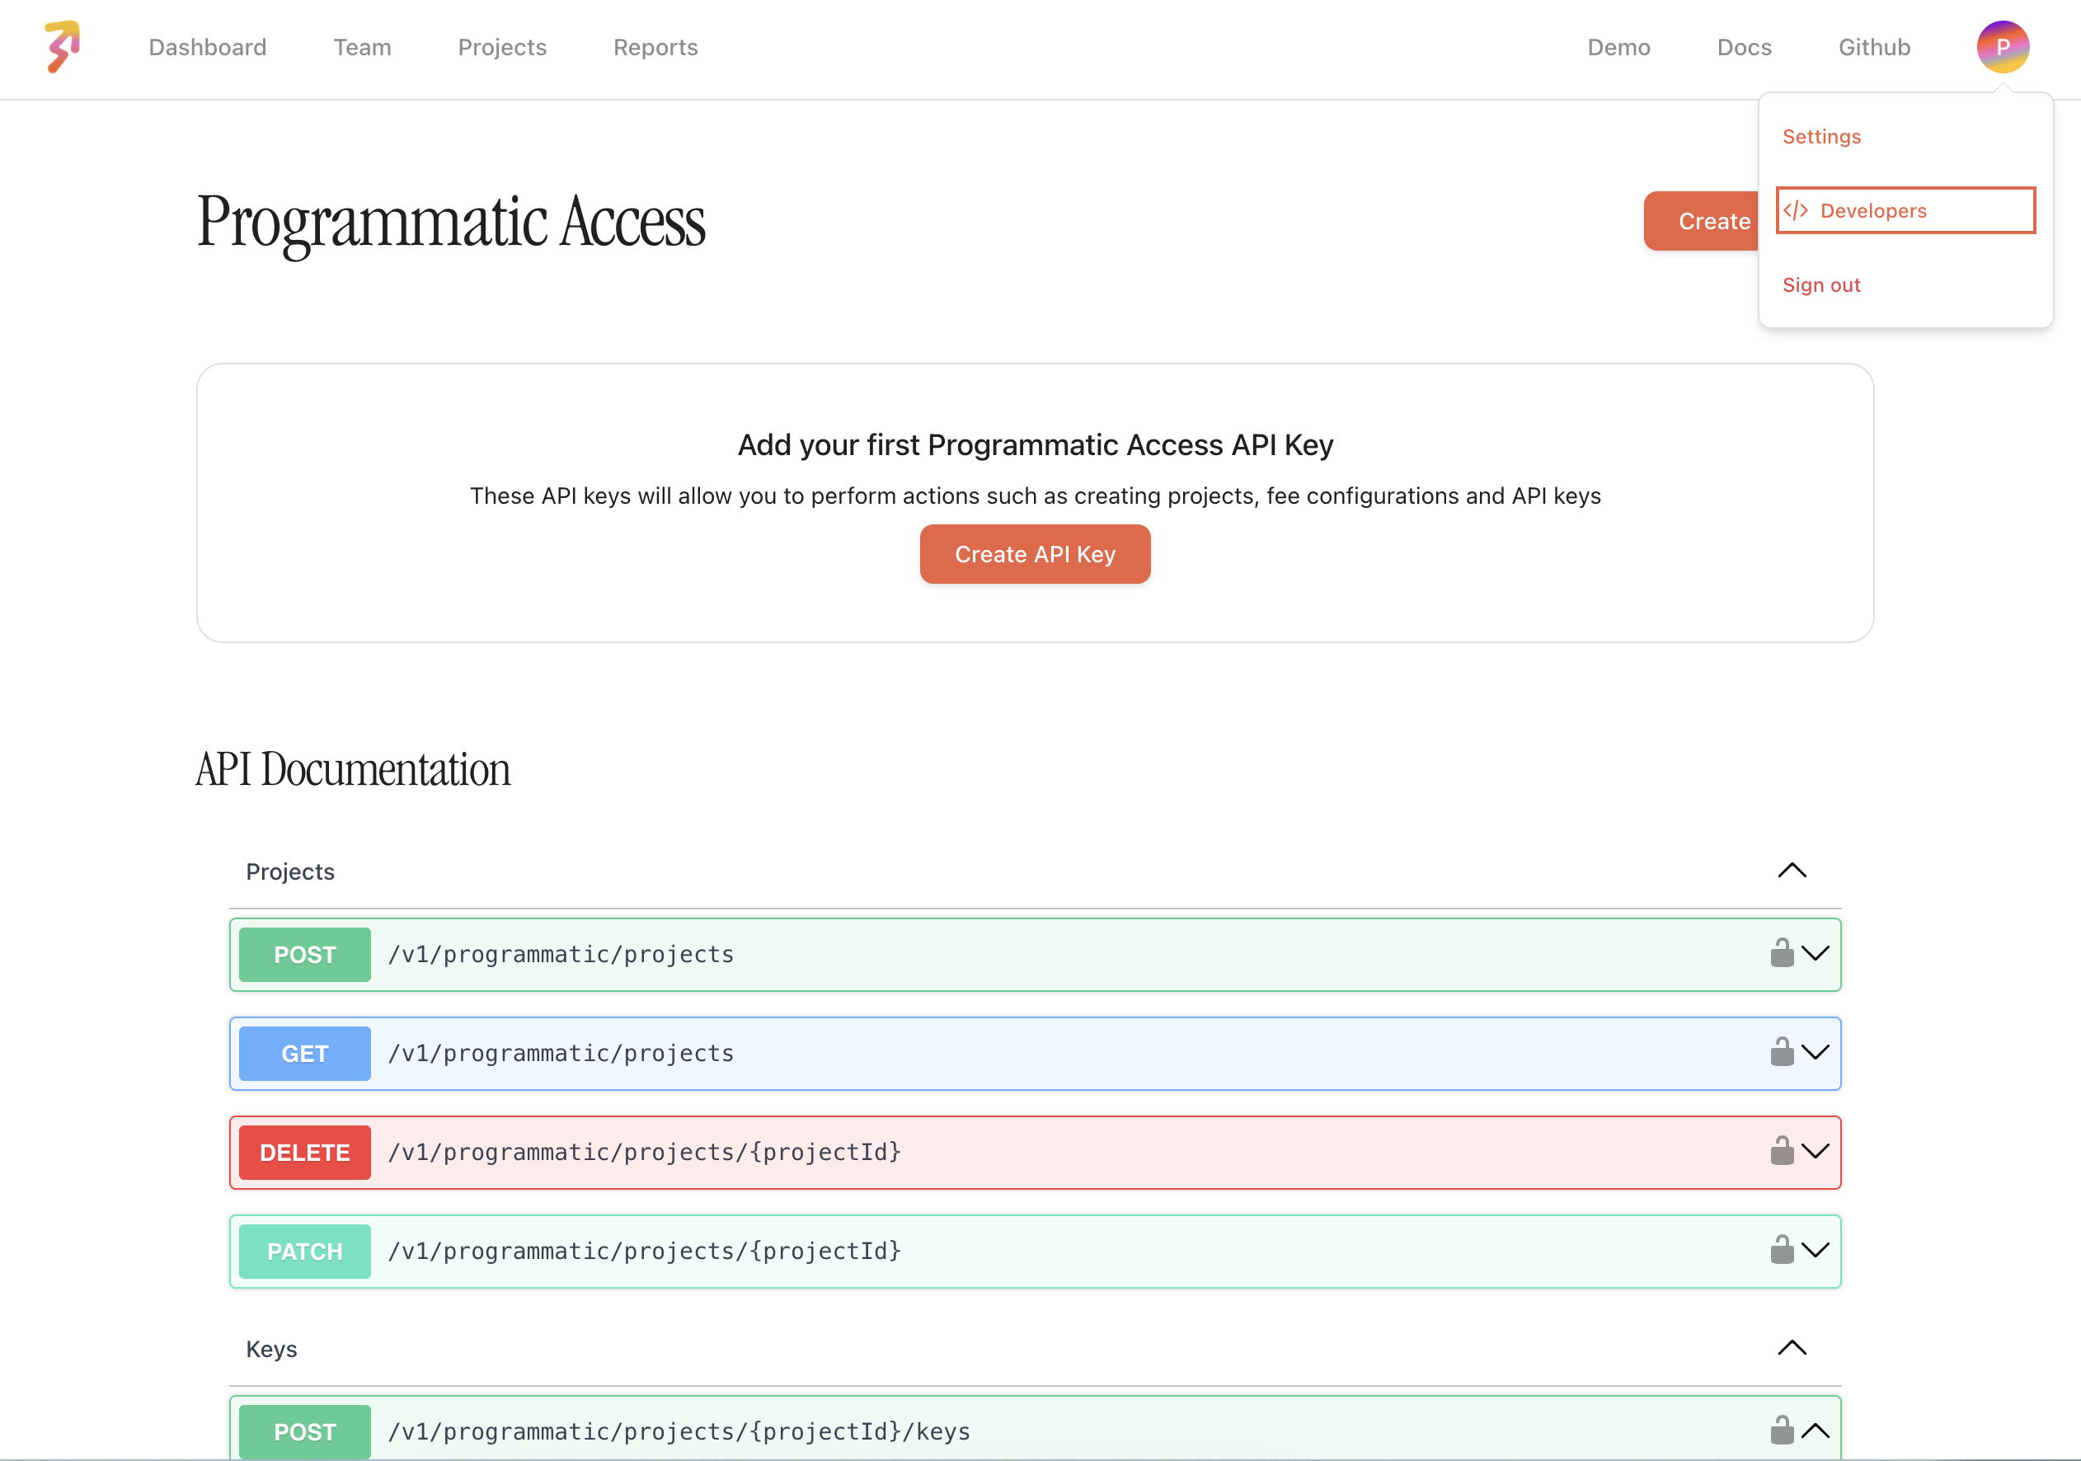
Task: Collapse the POST keys endpoint chevron
Action: click(1816, 1431)
